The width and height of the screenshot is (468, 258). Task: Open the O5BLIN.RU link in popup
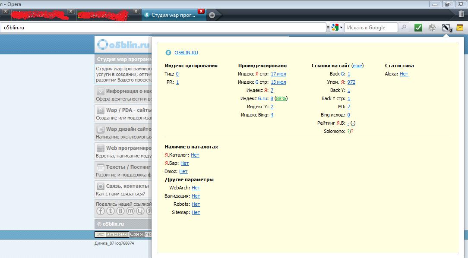point(186,53)
